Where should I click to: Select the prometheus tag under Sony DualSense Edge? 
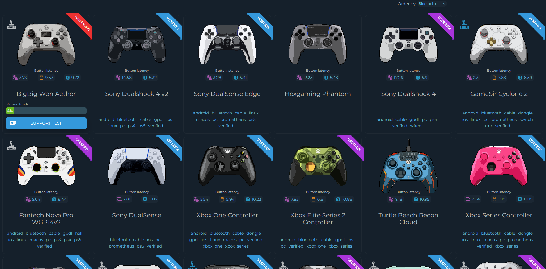click(x=233, y=119)
